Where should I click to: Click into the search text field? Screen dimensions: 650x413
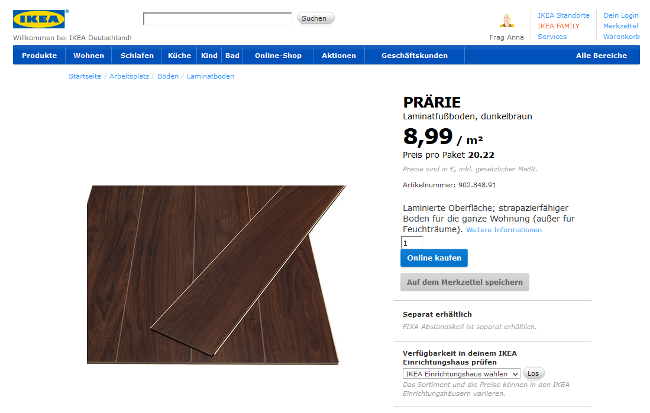217,19
